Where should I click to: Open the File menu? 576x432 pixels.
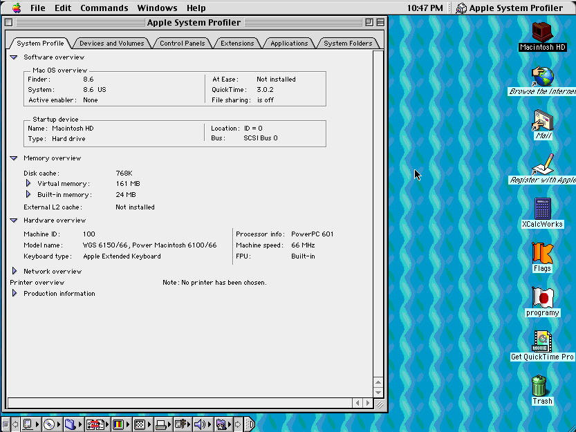pyautogui.click(x=37, y=8)
